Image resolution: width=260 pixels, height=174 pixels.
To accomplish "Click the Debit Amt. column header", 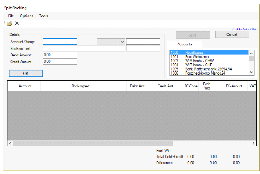I will coord(140,86).
